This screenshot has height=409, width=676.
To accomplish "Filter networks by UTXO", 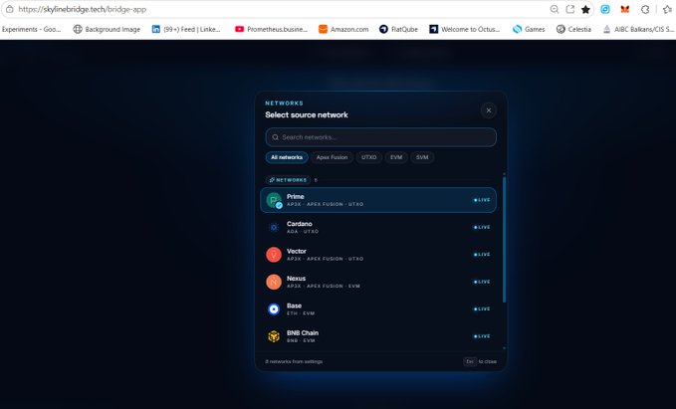I will (369, 157).
